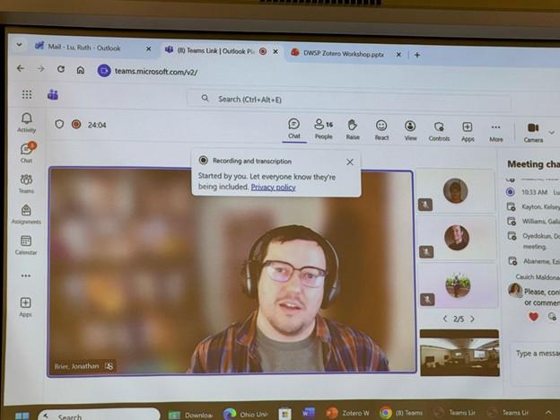Image resolution: width=560 pixels, height=420 pixels.
Task: Switch to the Mail - Outlook browser tab
Action: (x=84, y=48)
